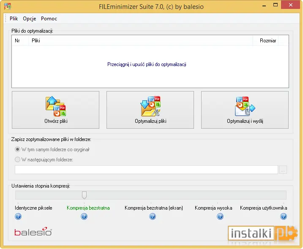
Task: Open the Pomoc menu
Action: tap(49, 19)
